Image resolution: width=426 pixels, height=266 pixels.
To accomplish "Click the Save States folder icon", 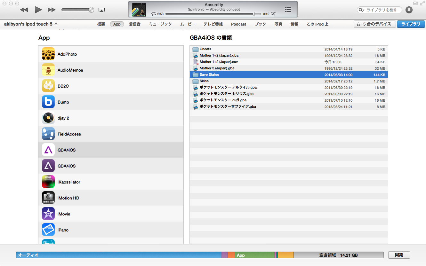I will tap(196, 74).
